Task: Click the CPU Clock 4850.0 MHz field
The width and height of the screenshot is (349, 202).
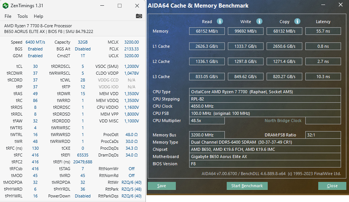Action: click(x=265, y=106)
